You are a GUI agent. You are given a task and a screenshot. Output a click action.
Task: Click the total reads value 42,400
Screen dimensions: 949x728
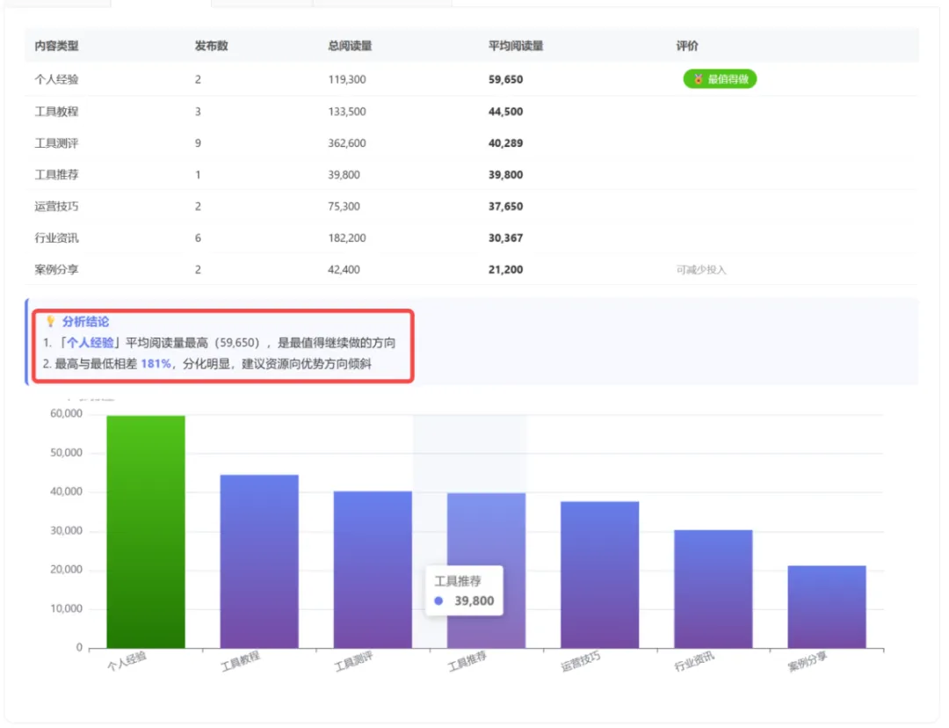point(344,270)
